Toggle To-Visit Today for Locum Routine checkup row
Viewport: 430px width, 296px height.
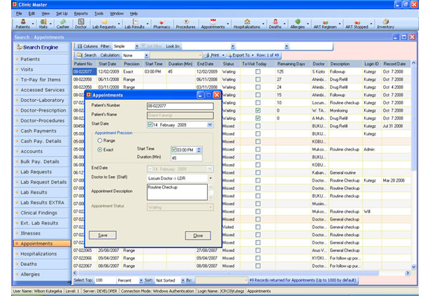pyautogui.click(x=258, y=103)
